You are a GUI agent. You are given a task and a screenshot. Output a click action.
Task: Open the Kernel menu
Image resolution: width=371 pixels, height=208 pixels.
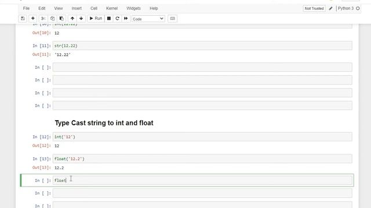tap(112, 8)
